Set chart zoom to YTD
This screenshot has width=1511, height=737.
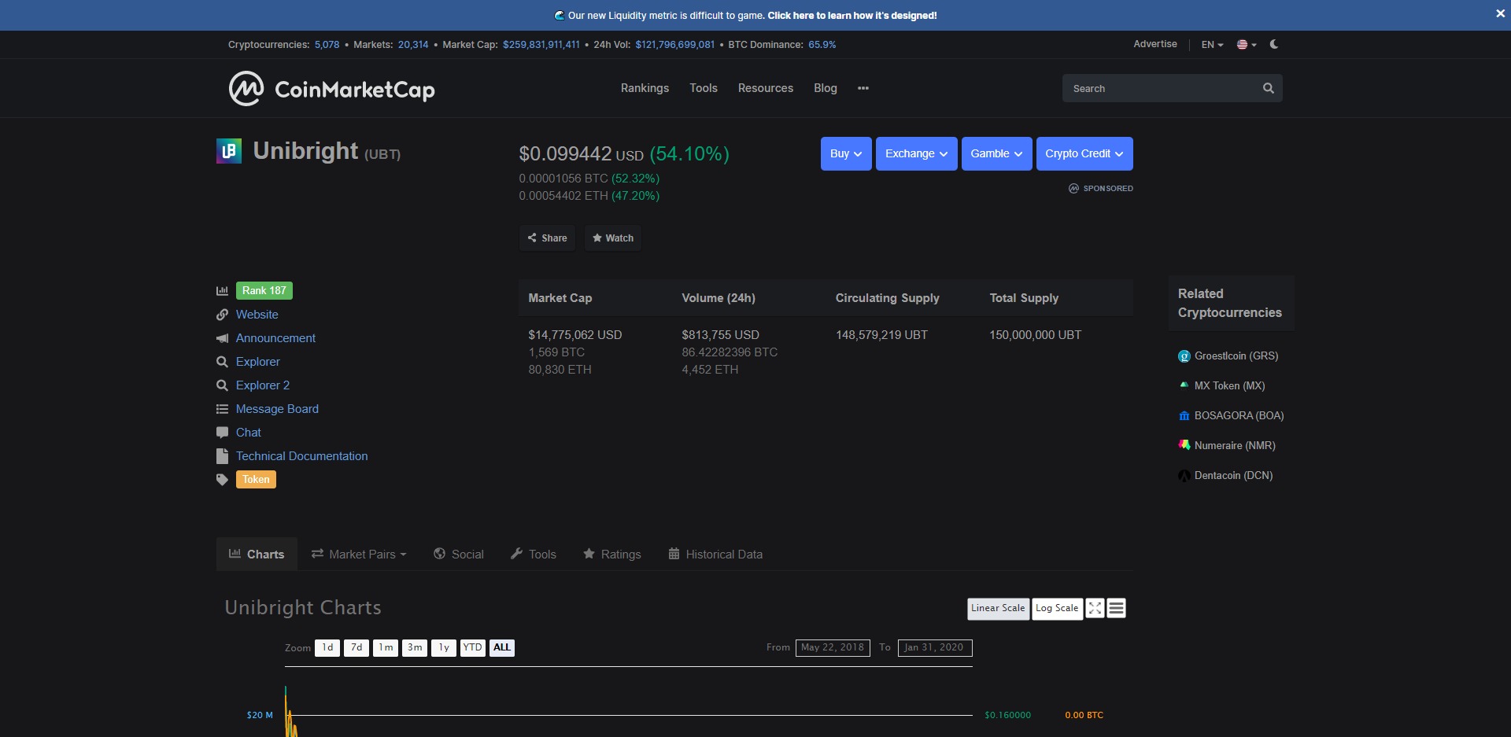pos(472,648)
